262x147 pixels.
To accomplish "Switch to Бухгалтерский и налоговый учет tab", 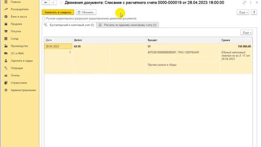I will [x=69, y=25].
